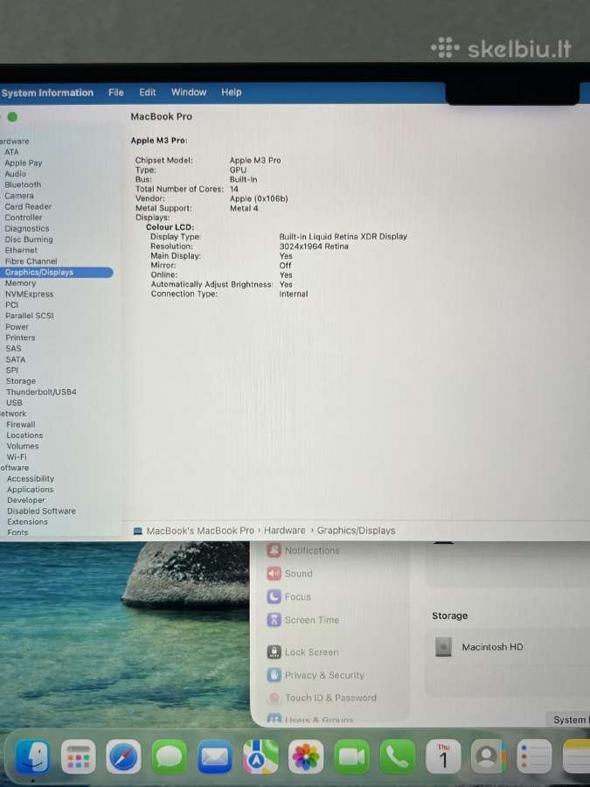Open Contacts in the Dock
This screenshot has height=787, width=590.
488,756
